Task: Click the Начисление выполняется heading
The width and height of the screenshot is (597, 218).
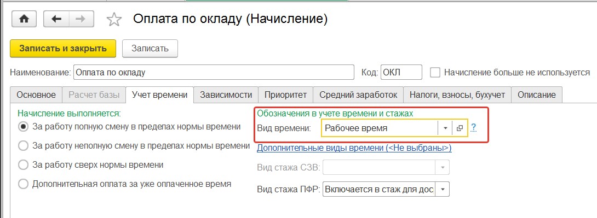Action: click(70, 113)
